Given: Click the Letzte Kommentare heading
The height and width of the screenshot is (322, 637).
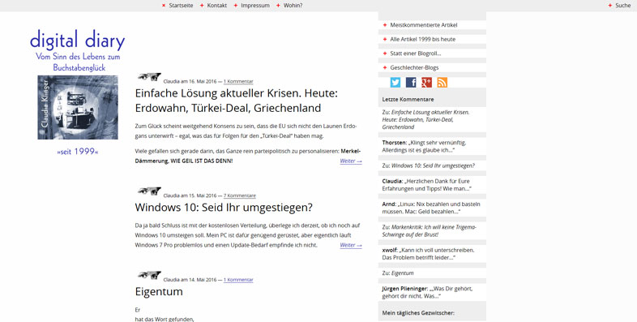Looking at the screenshot, I should [408, 99].
